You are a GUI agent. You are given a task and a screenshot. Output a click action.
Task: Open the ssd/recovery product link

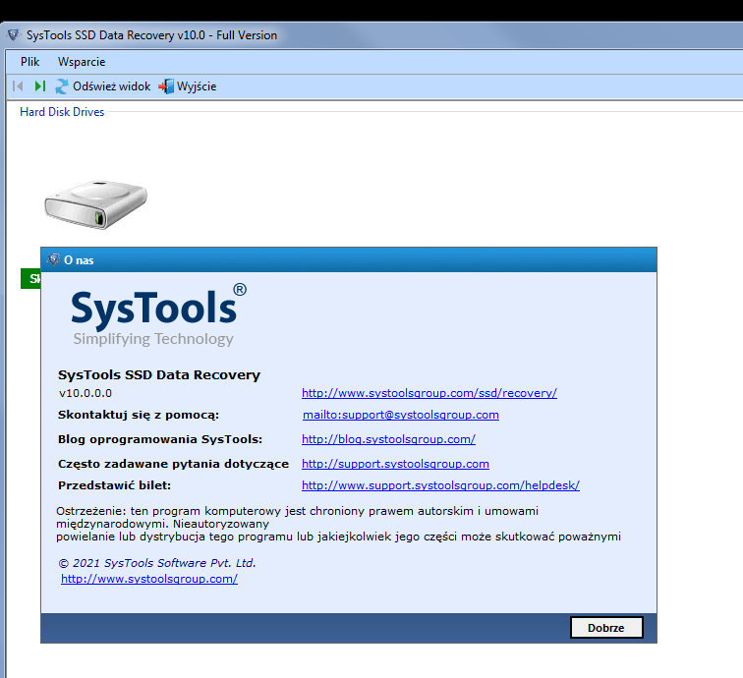coord(429,393)
